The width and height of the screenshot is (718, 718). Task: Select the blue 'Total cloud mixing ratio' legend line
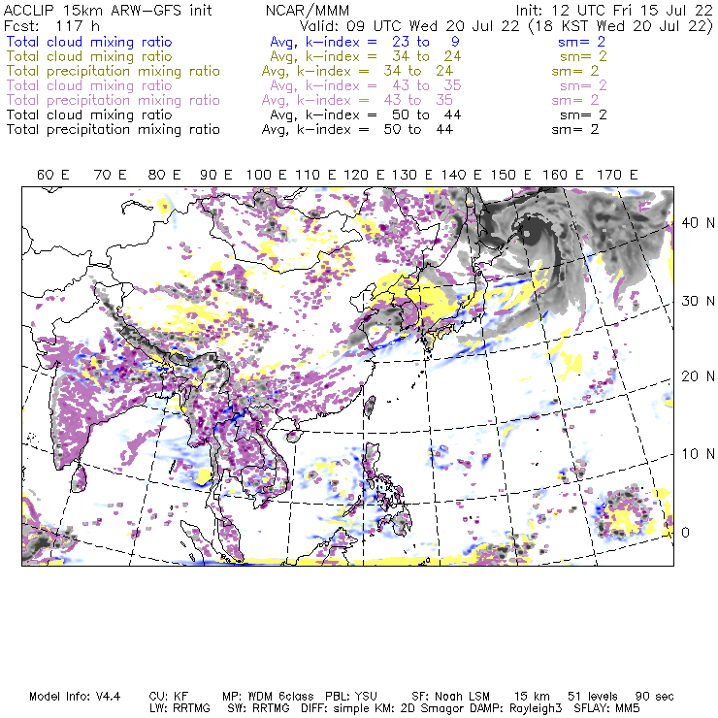(x=89, y=42)
